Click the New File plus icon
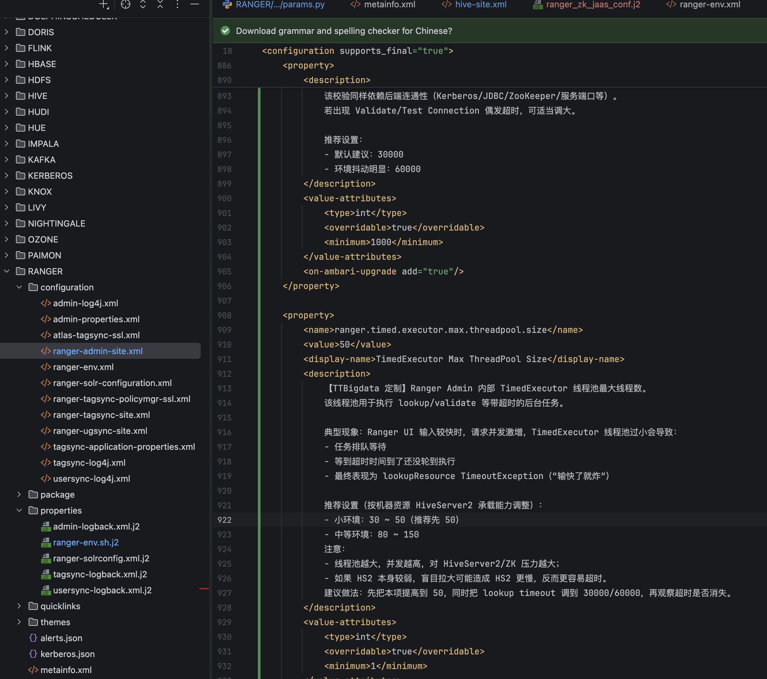 (x=104, y=5)
